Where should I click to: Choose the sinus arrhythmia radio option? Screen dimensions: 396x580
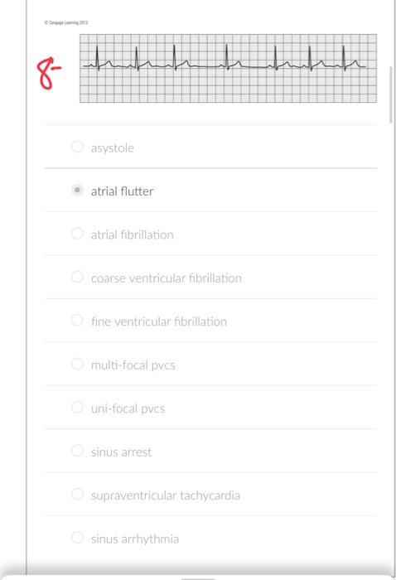77,538
